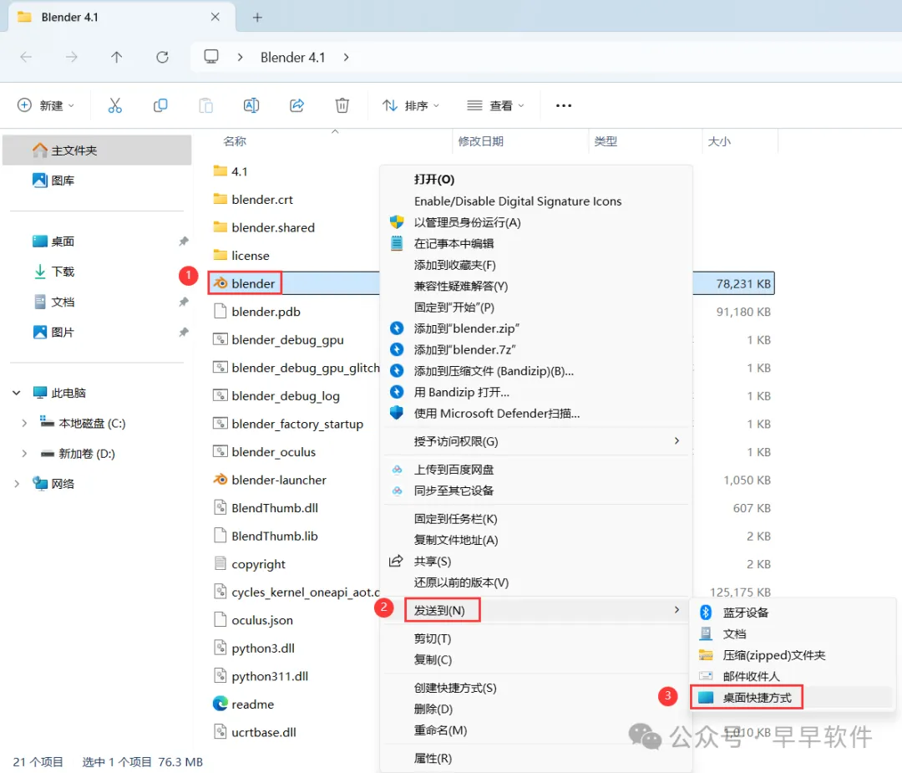The image size is (902, 773).
Task: Sort by Type (类型) column header
Action: pos(606,141)
